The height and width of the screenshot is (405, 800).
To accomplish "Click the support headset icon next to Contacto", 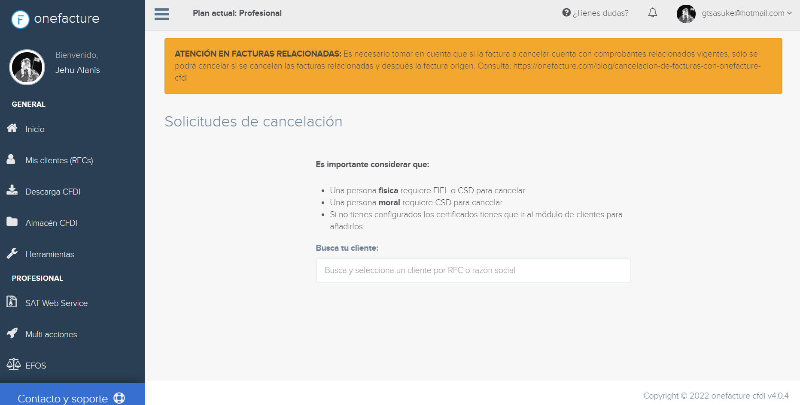I will [119, 398].
